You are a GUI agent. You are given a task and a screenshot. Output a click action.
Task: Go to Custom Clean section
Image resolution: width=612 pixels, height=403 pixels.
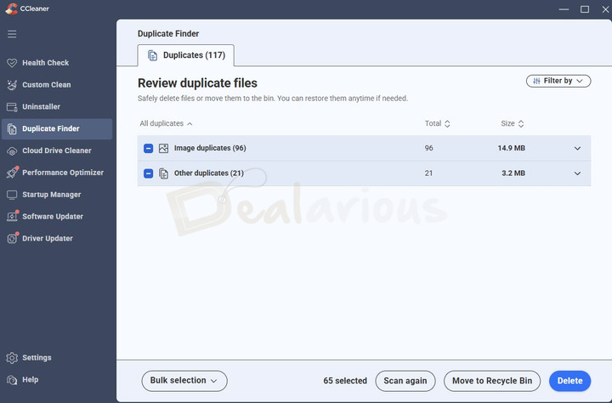point(57,85)
